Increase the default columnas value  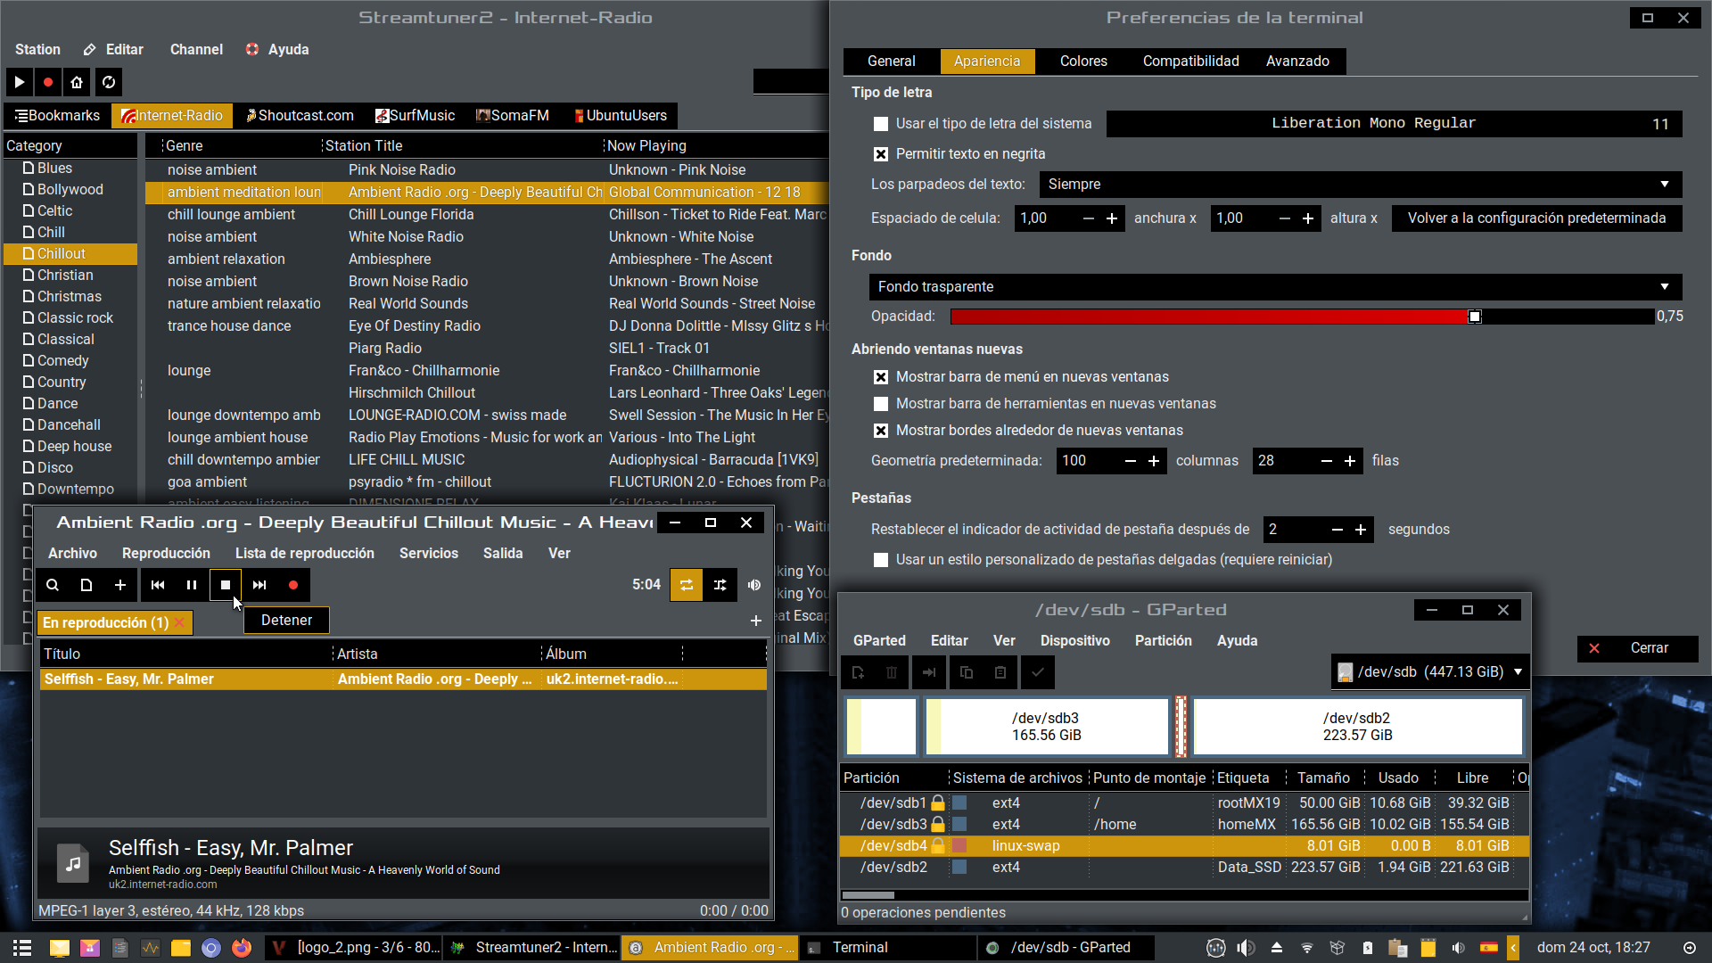1154,461
